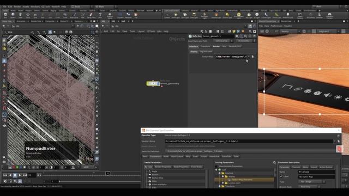Open the Main radial menu dropdown

pyautogui.click(x=106, y=7)
